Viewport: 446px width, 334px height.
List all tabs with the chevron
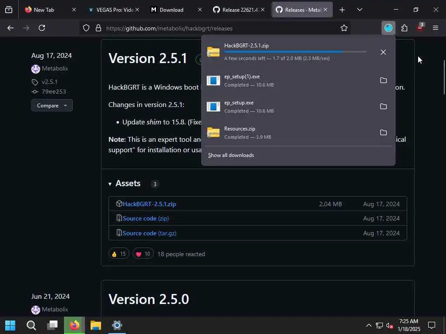pos(359,10)
